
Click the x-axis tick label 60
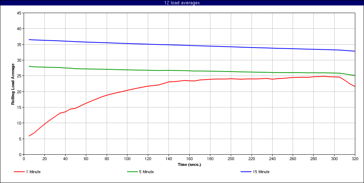tap(86, 159)
